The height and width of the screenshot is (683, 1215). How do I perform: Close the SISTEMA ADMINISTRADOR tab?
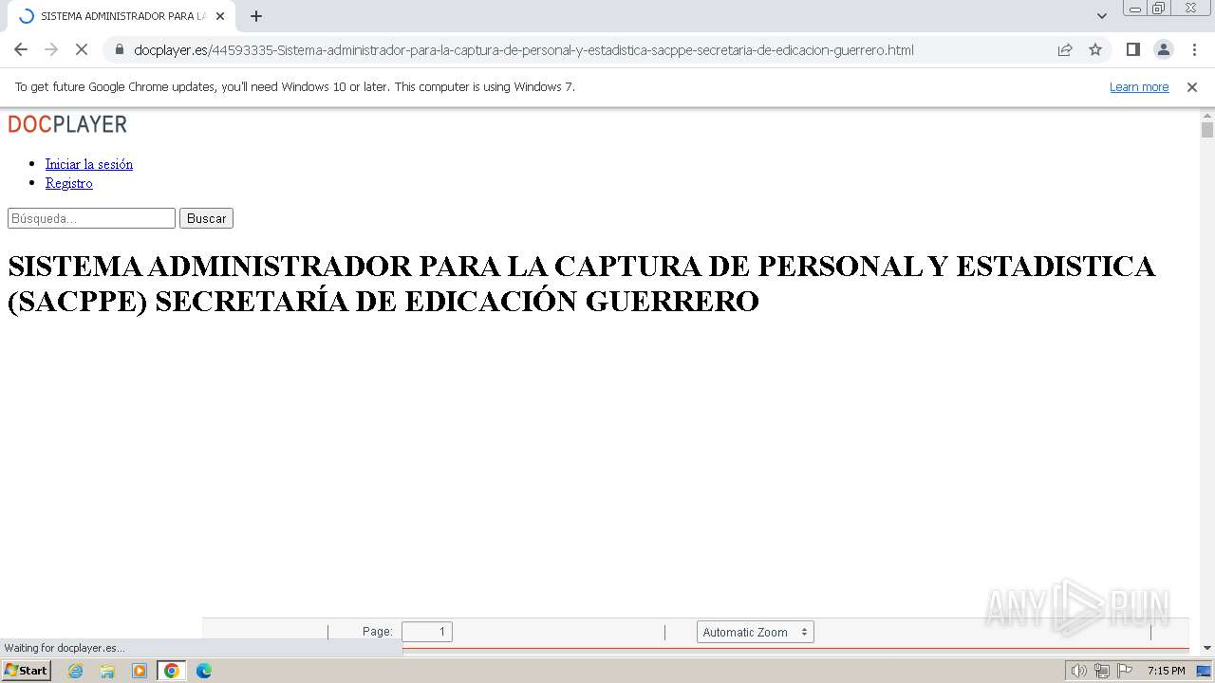[220, 16]
